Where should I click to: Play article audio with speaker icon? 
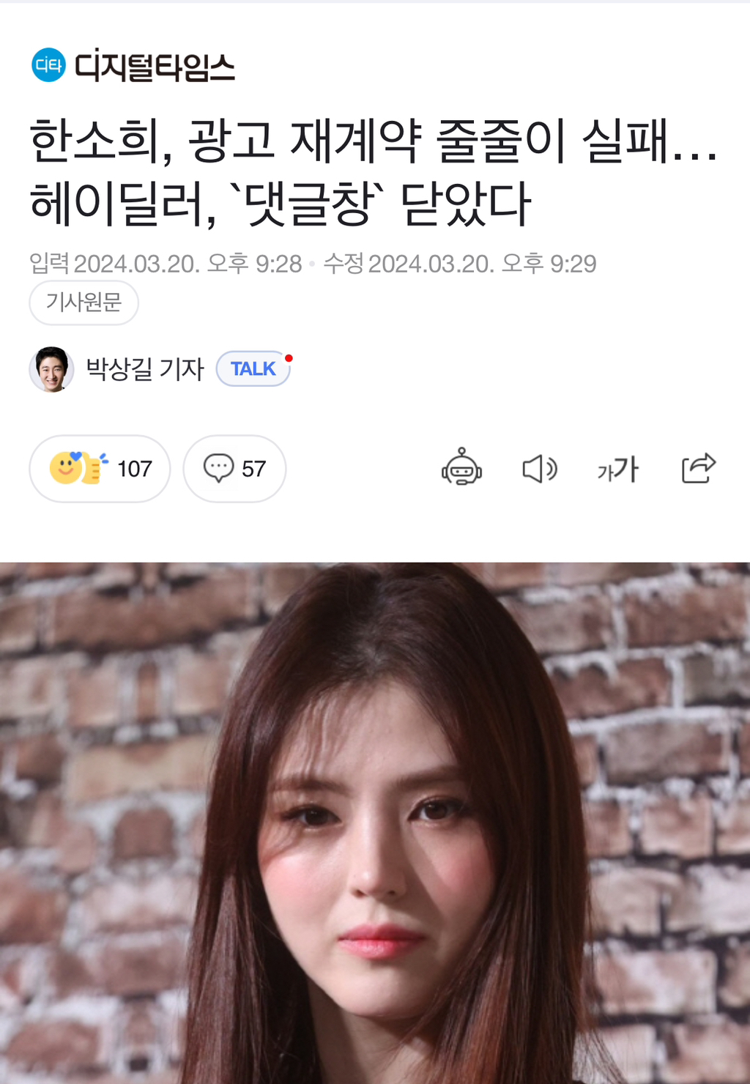point(540,469)
